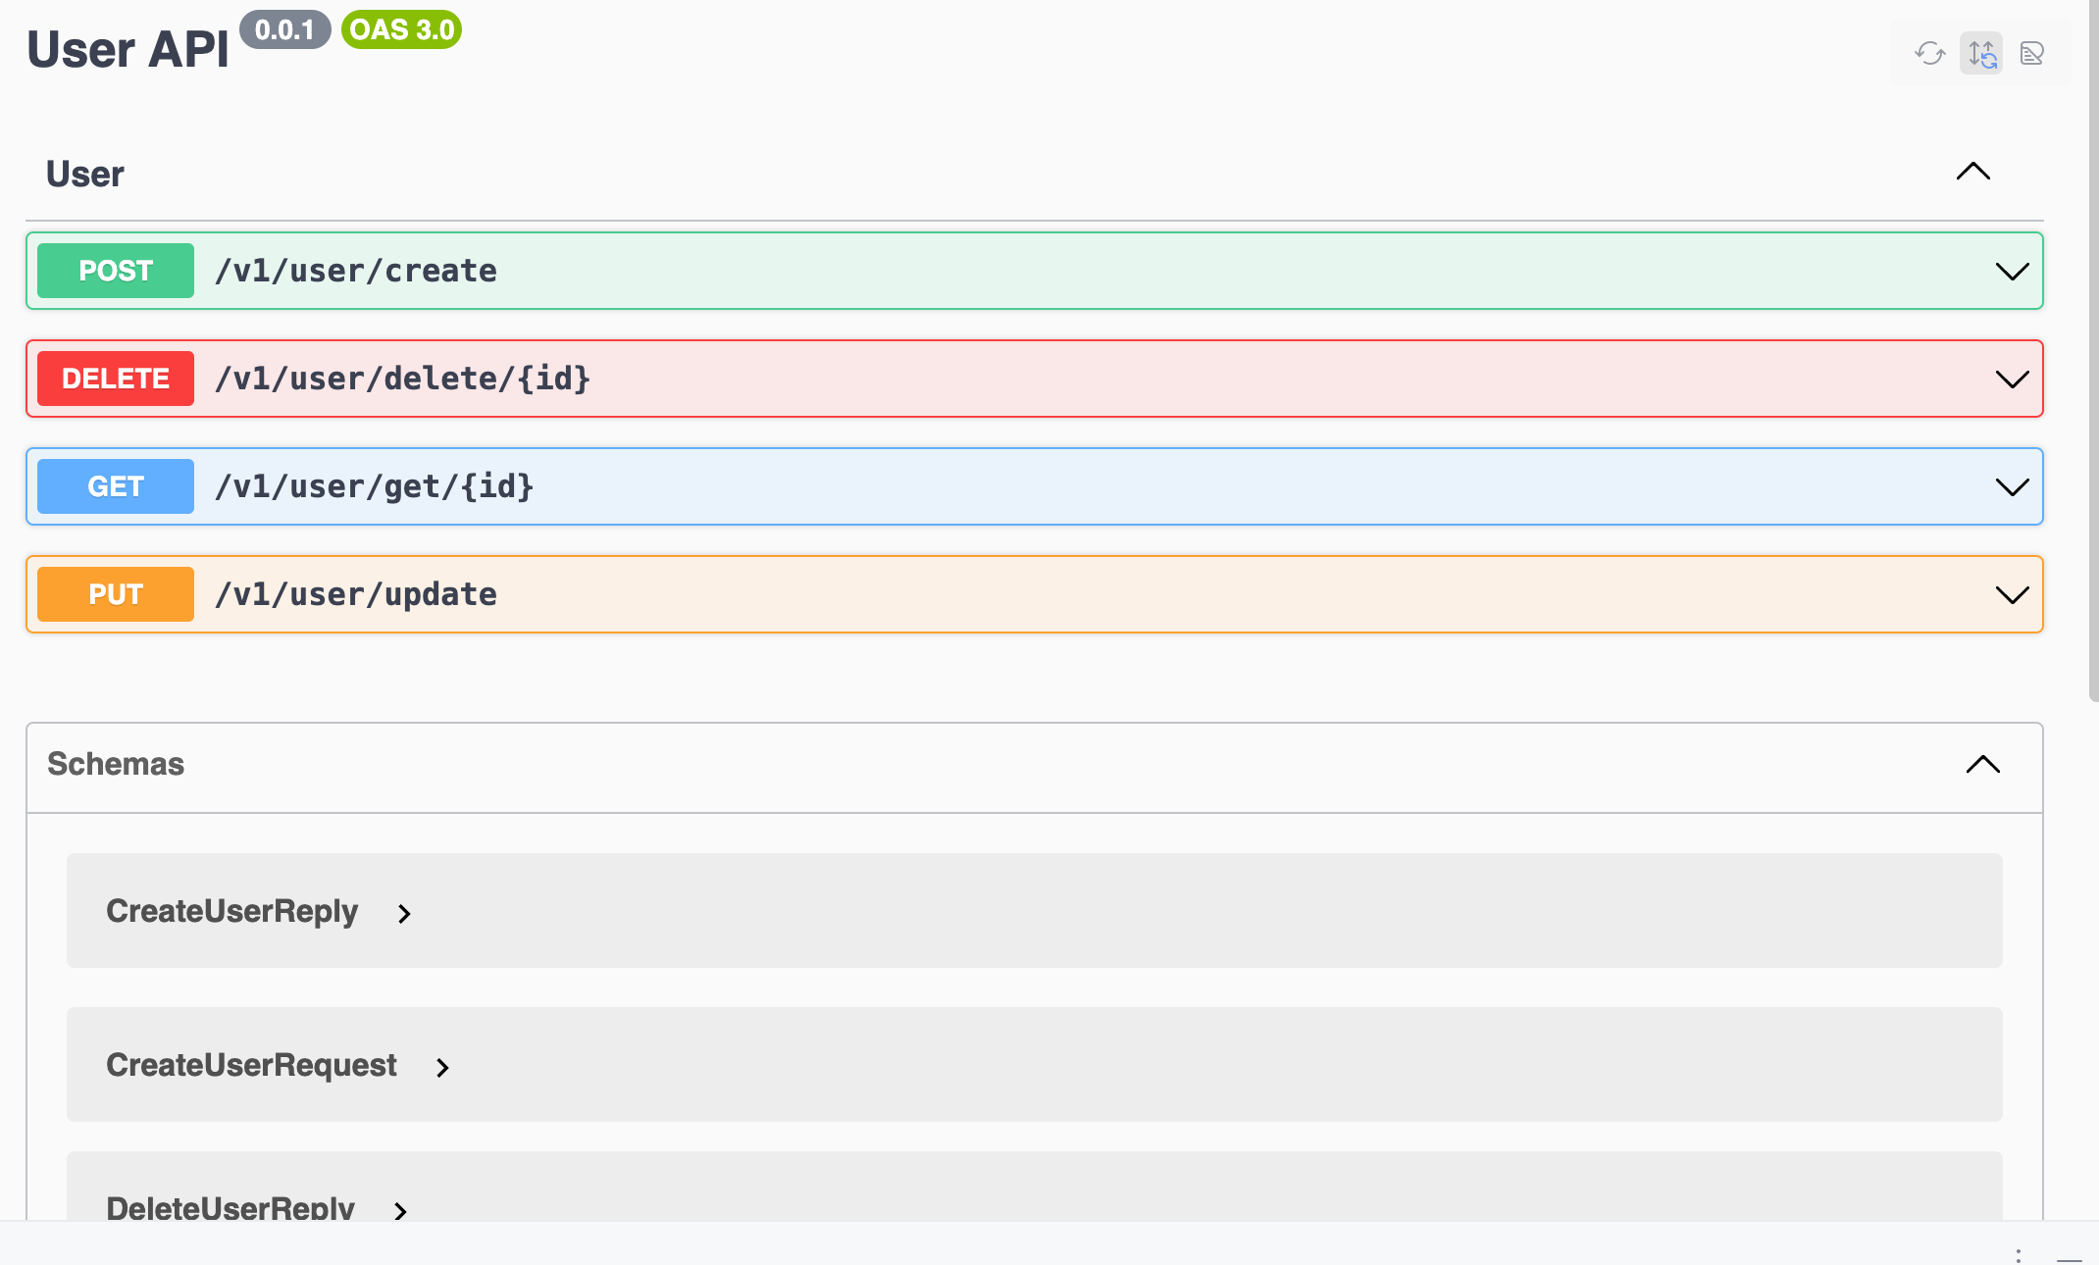
Task: Toggle the auto-scroll sync icon
Action: [1981, 53]
